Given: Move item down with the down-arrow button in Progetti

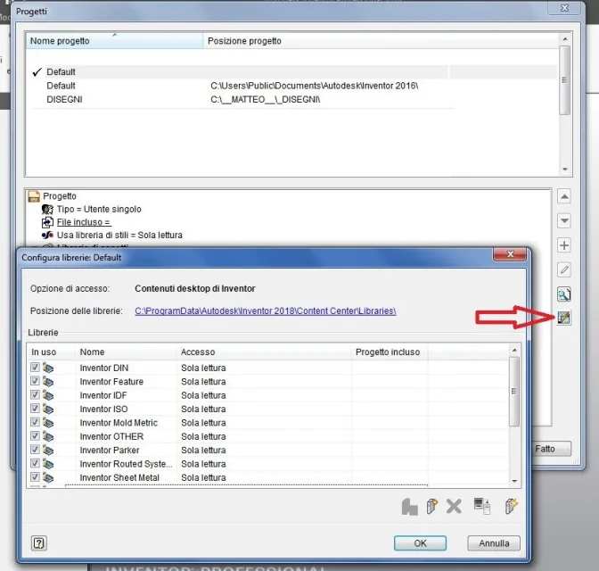Looking at the screenshot, I should coord(564,220).
